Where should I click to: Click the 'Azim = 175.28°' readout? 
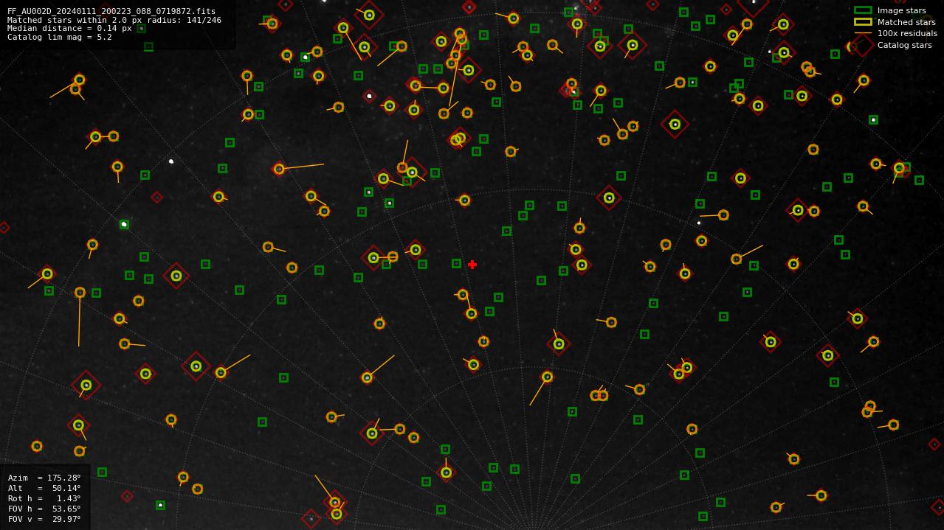(44, 478)
